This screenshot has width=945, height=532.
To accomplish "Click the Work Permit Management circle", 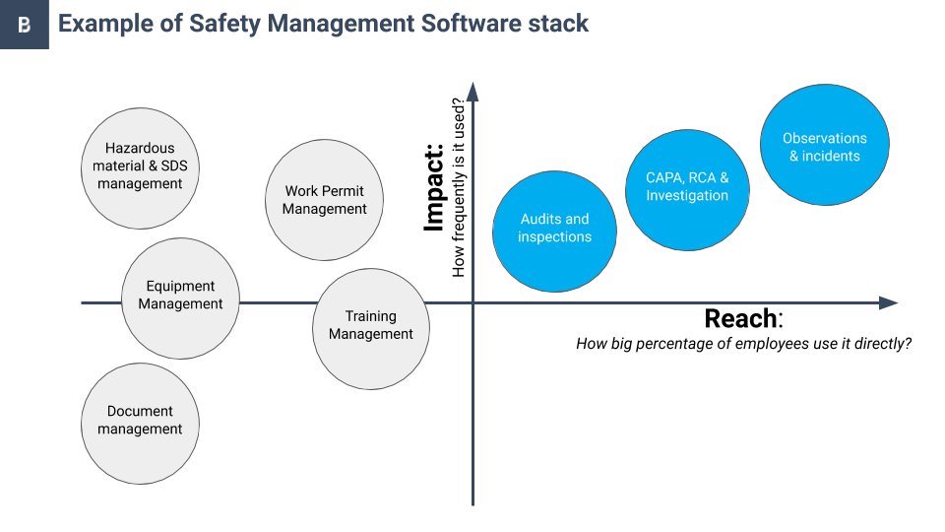I will (324, 200).
